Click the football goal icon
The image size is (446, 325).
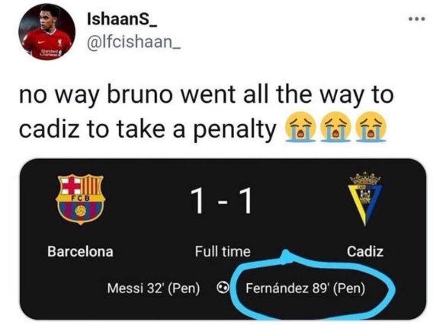click(222, 288)
